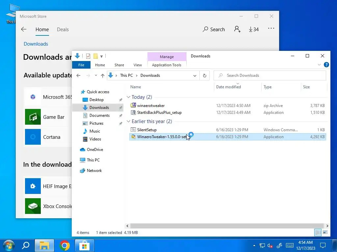Open Documents in navigation pane
337x252 pixels.
pyautogui.click(x=99, y=115)
